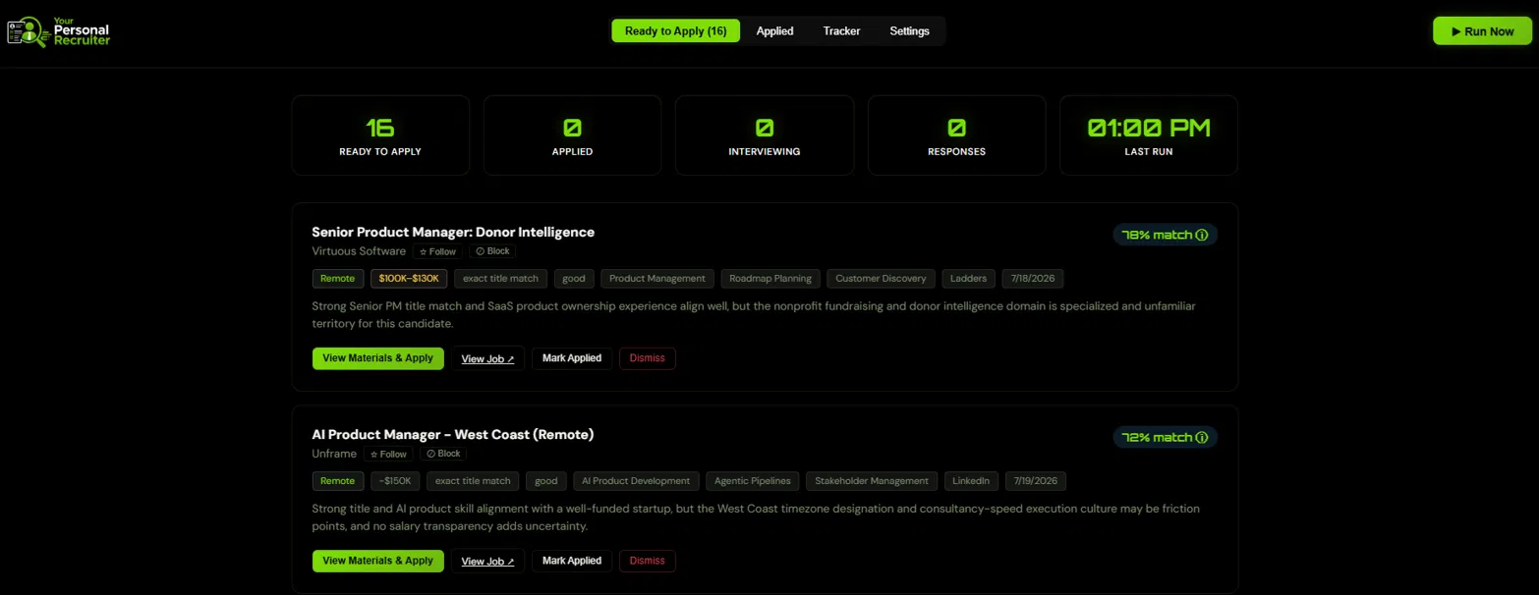This screenshot has height=595, width=1539.
Task: Click the $100K–$130K salary tag
Action: pyautogui.click(x=410, y=279)
